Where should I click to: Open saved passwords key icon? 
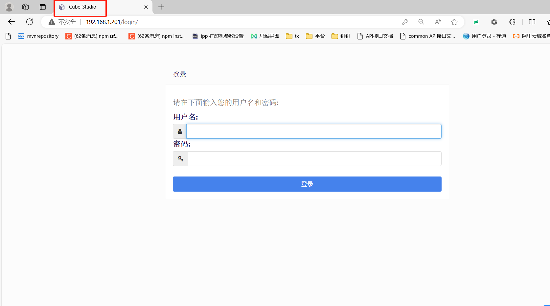click(405, 22)
